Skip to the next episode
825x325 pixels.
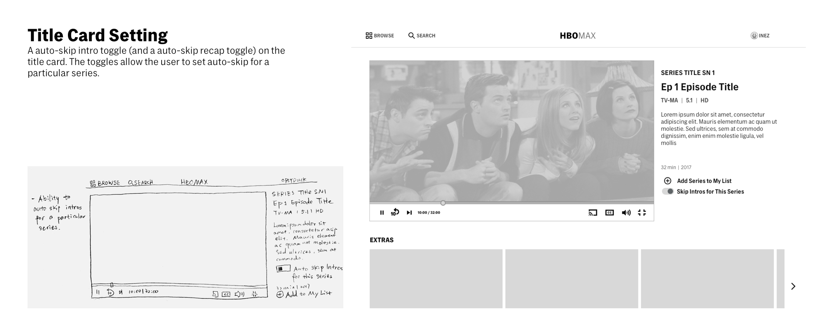coord(409,212)
